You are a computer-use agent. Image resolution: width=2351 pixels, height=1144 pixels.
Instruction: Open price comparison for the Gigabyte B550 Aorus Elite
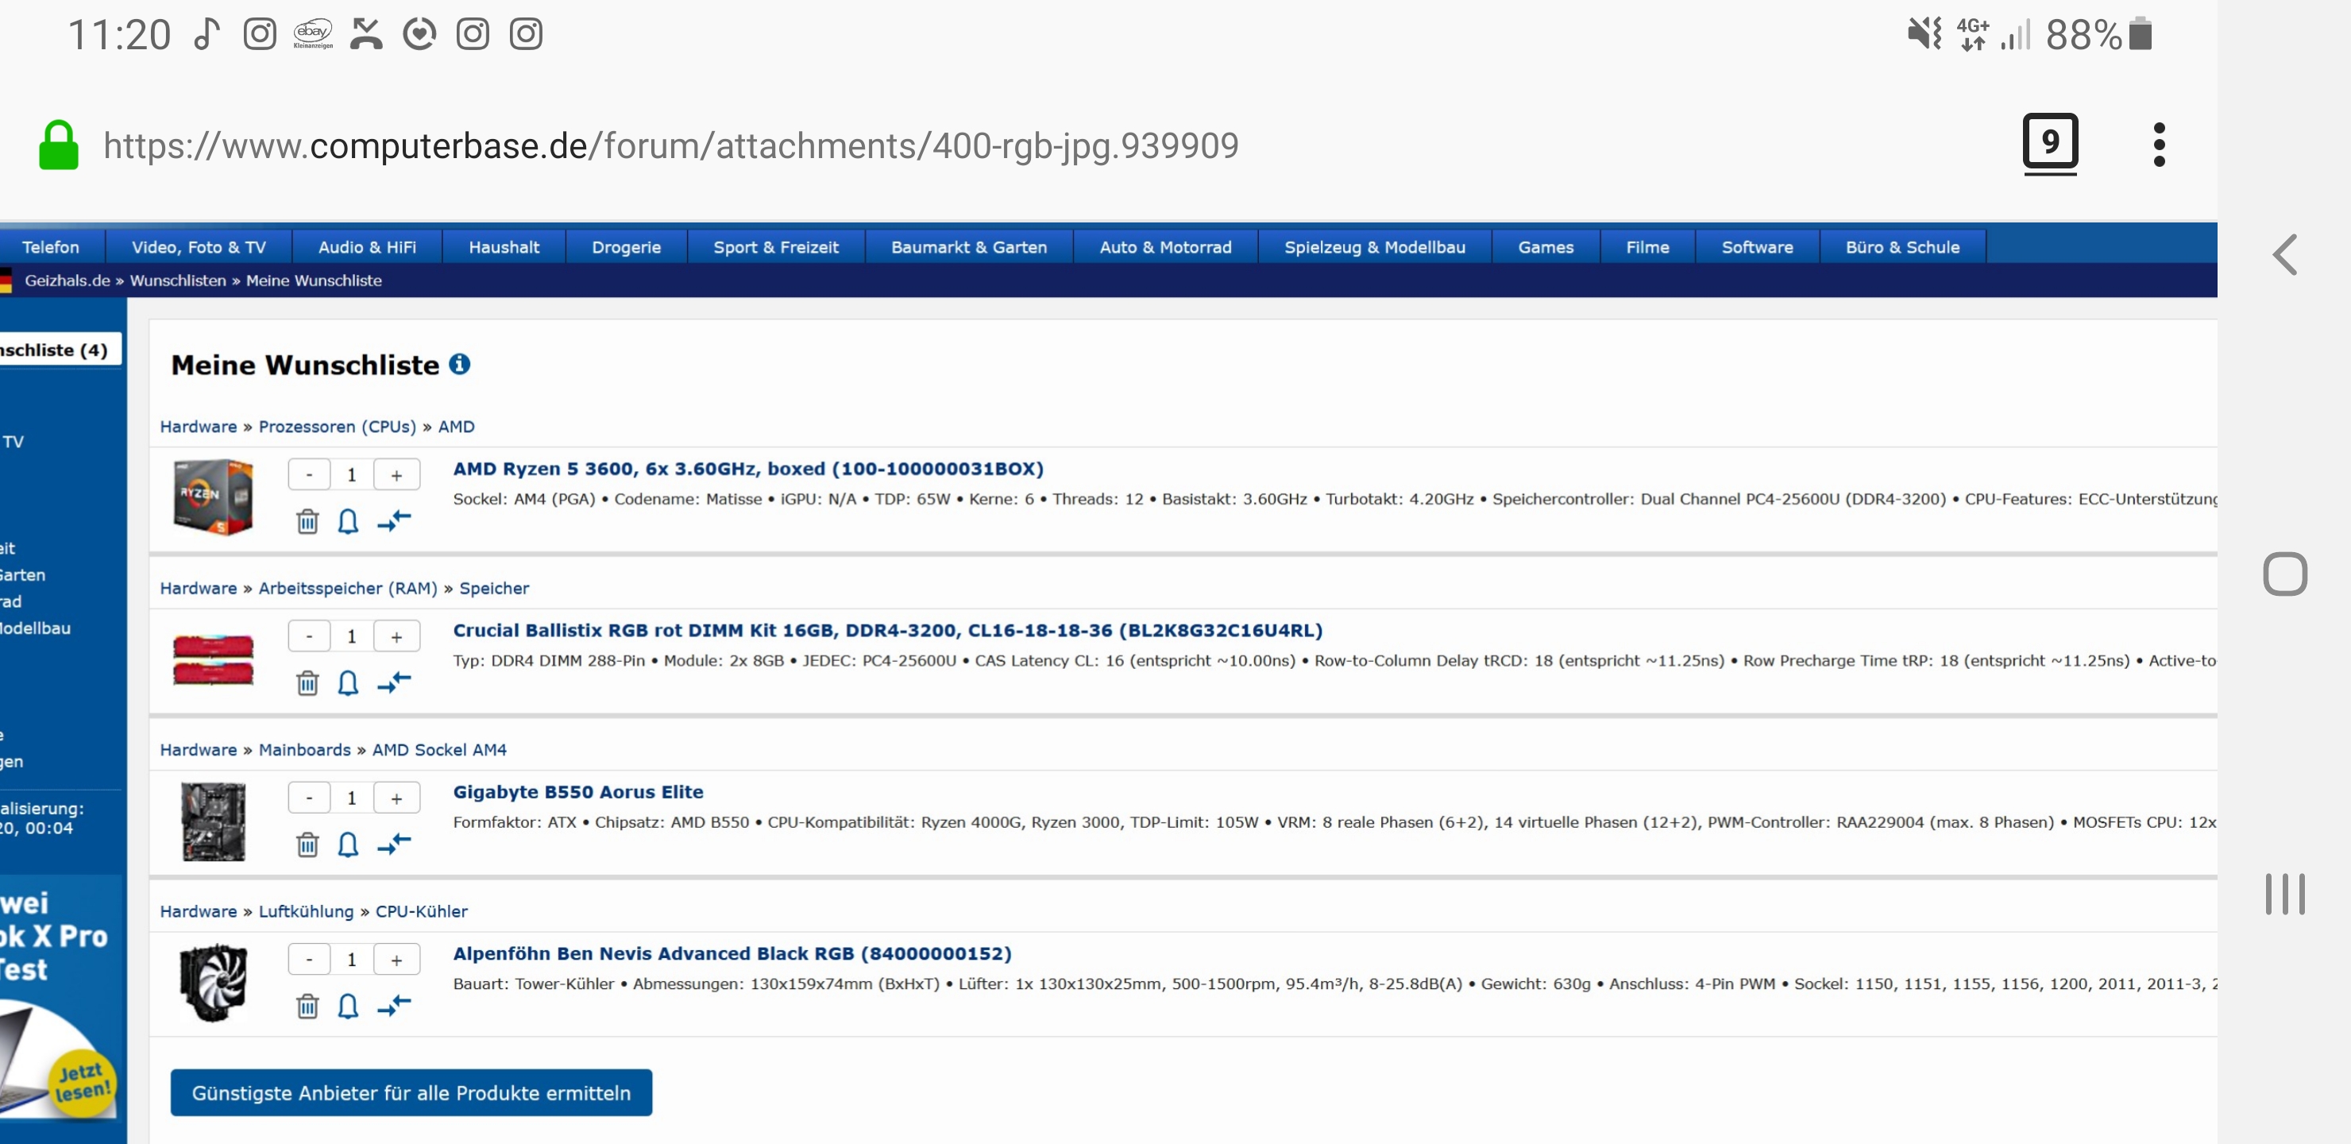[x=392, y=844]
